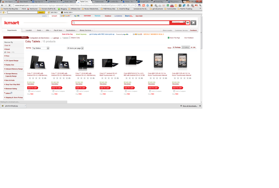Bookmark page with the star icon

point(136,5)
